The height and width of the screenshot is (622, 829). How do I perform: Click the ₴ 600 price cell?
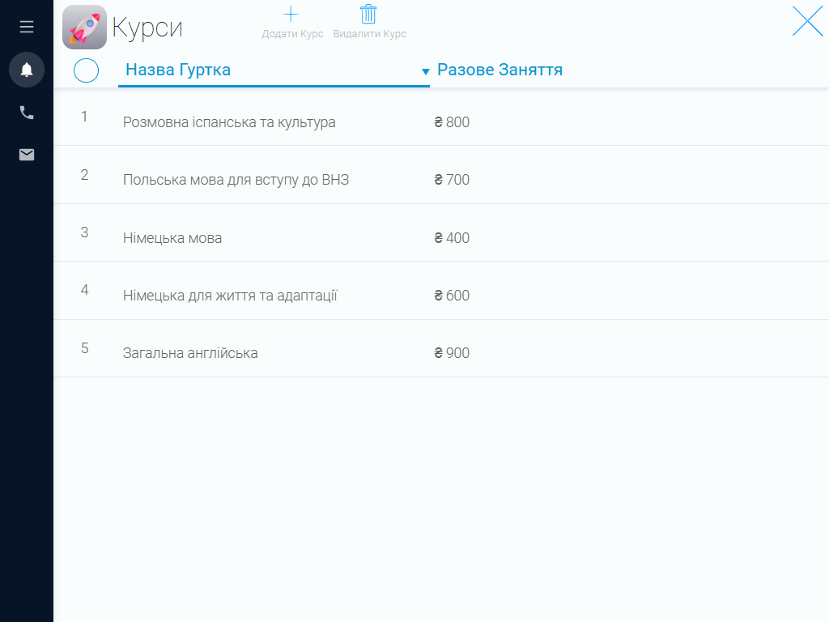[452, 296]
